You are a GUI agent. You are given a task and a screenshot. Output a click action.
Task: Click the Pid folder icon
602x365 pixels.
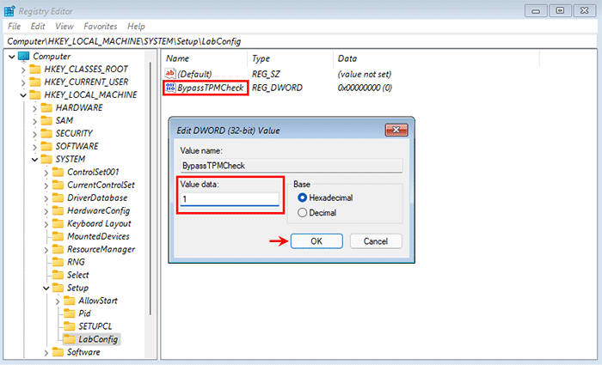click(x=70, y=313)
